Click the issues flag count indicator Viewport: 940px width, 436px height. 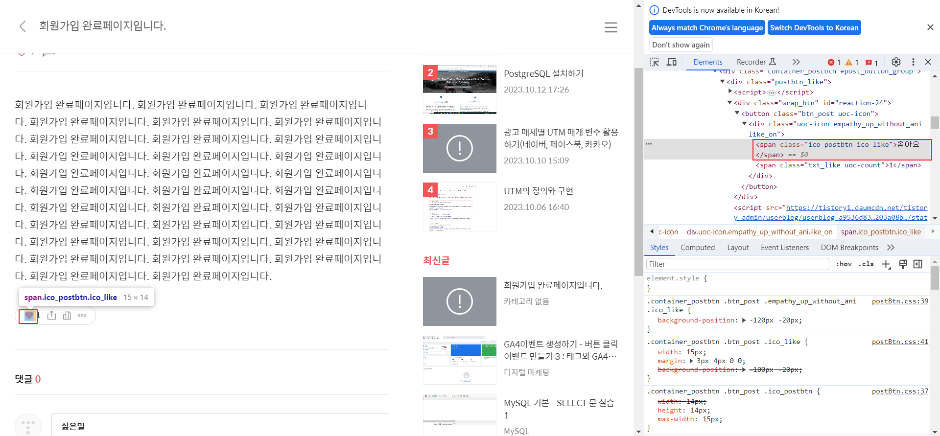[x=872, y=63]
